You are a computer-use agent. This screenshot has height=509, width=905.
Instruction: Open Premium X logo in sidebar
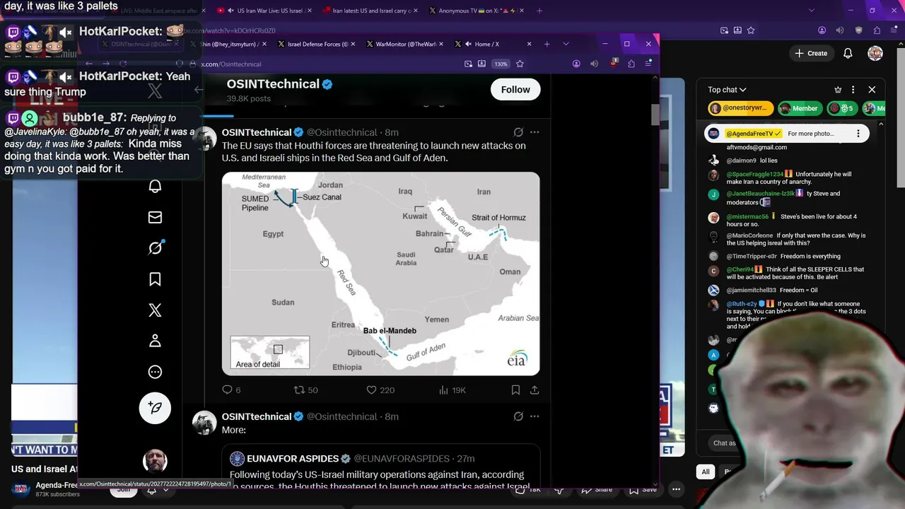tap(155, 310)
